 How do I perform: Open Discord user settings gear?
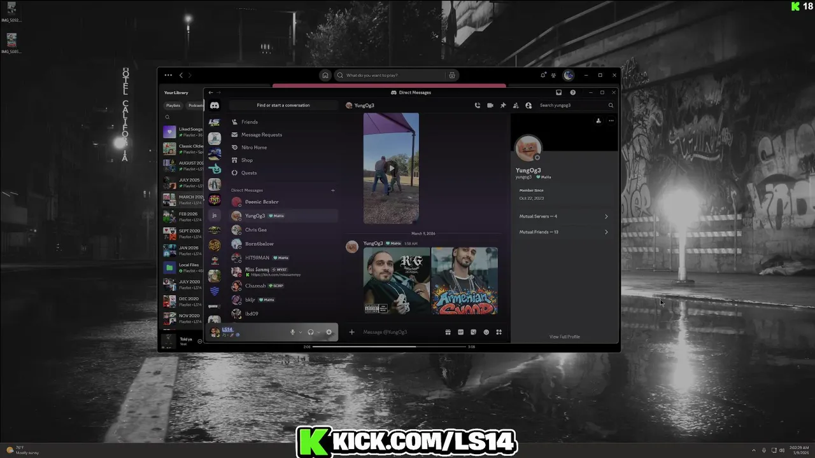point(329,332)
